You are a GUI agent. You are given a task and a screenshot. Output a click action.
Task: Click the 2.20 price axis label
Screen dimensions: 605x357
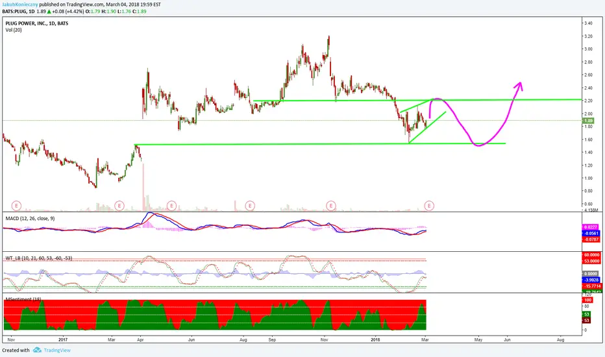(x=588, y=101)
